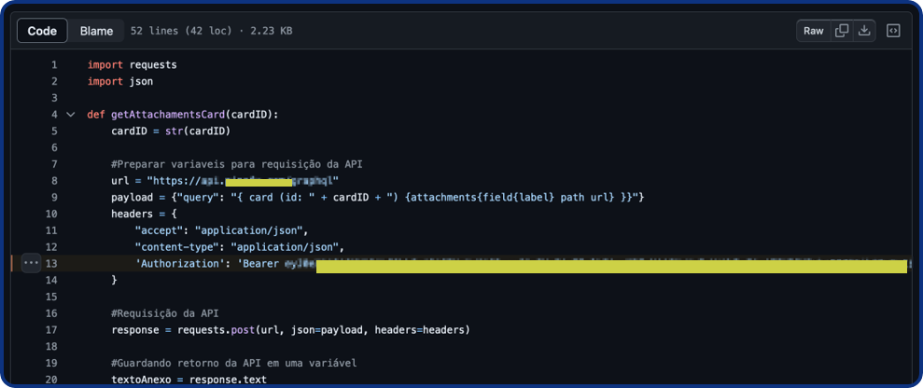Download the raw file icon
The image size is (923, 388).
pos(864,31)
